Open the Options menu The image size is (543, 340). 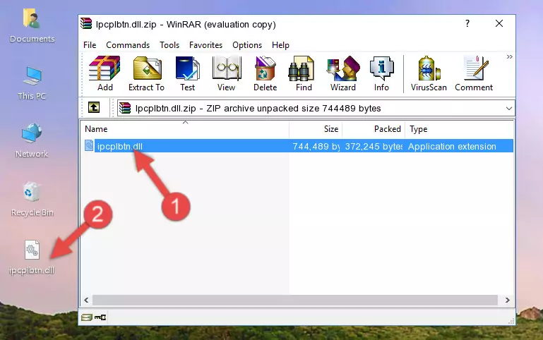pos(247,45)
